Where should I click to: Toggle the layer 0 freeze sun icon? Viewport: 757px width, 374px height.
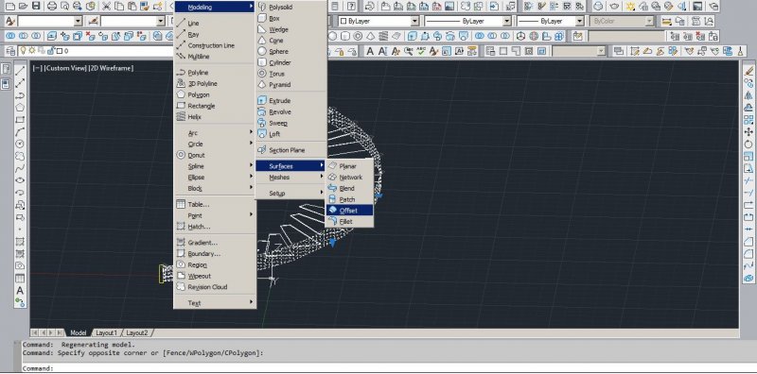(31, 51)
